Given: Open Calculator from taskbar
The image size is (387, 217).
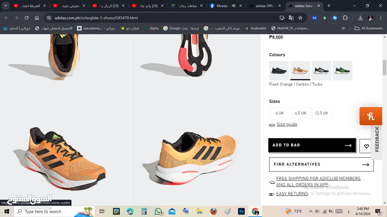Looking at the screenshot, I should pos(144,211).
